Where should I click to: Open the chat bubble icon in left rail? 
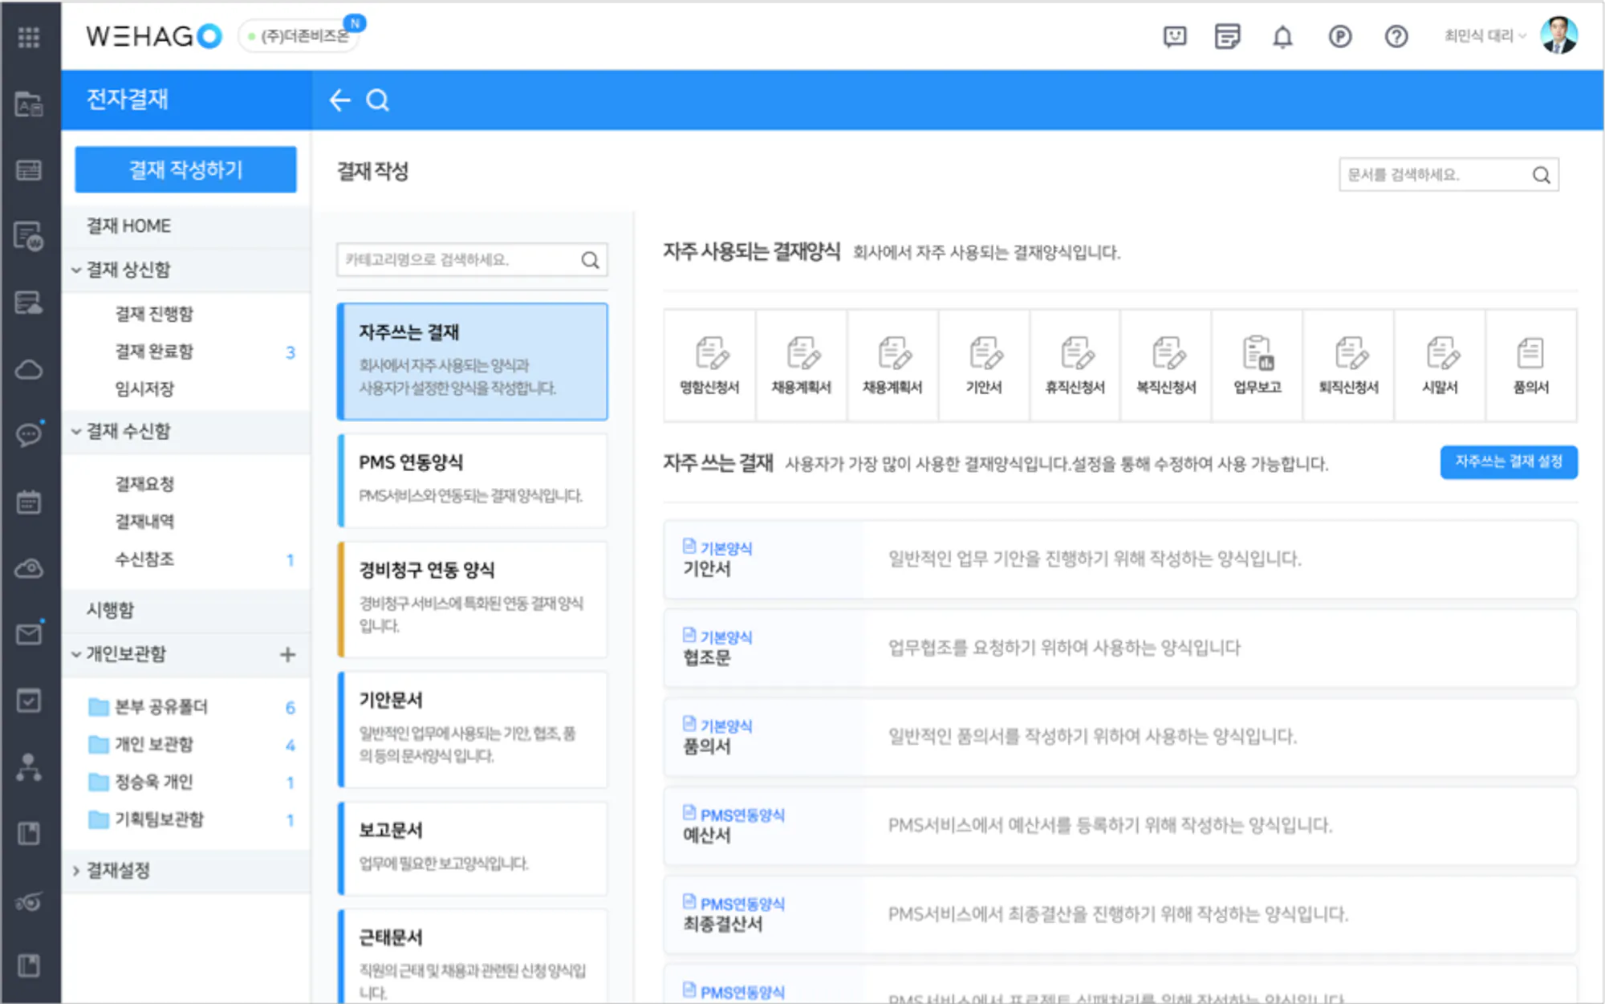pyautogui.click(x=29, y=435)
